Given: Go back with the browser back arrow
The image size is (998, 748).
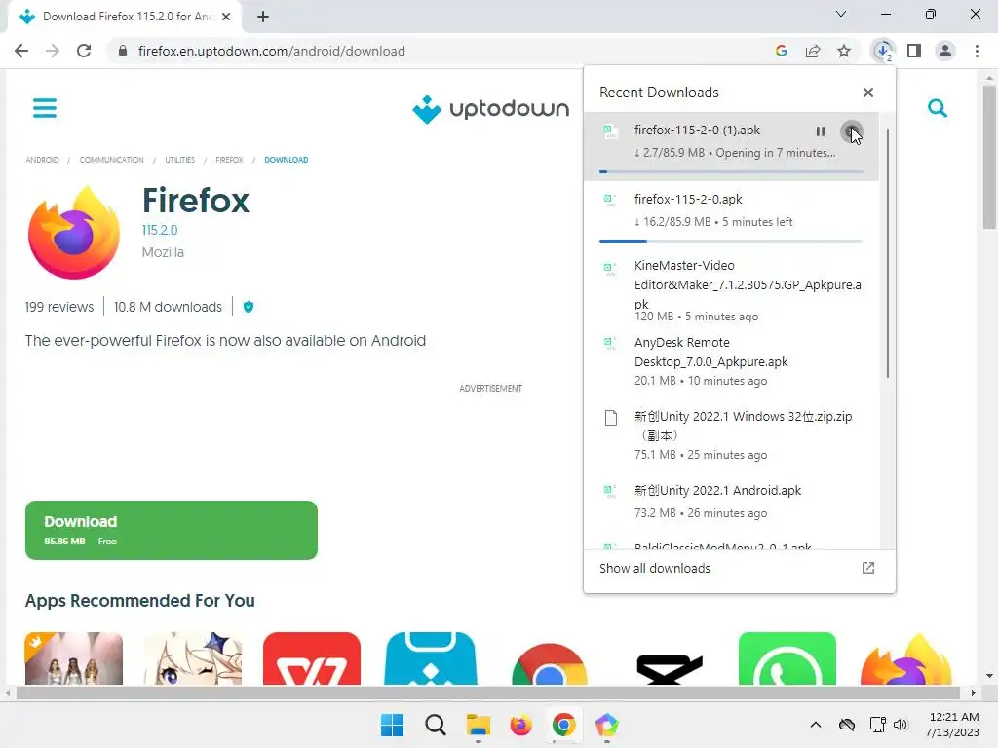Looking at the screenshot, I should (x=21, y=51).
